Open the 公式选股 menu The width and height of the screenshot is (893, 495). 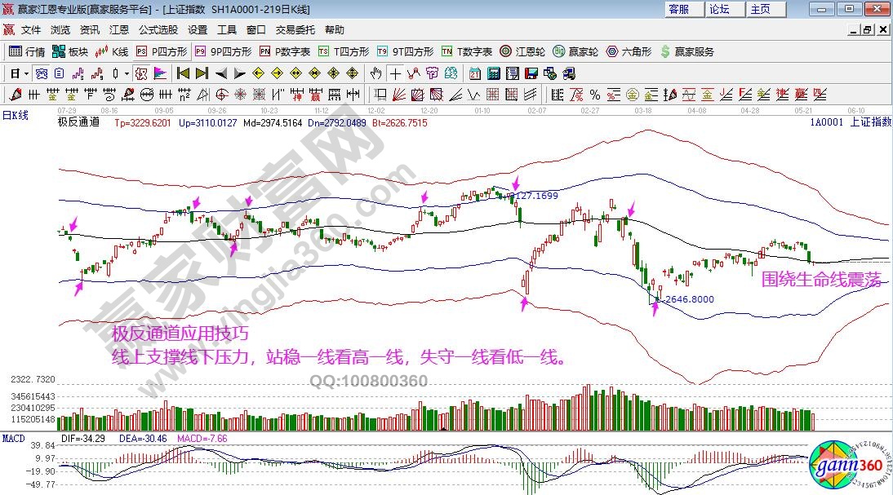pyautogui.click(x=158, y=30)
